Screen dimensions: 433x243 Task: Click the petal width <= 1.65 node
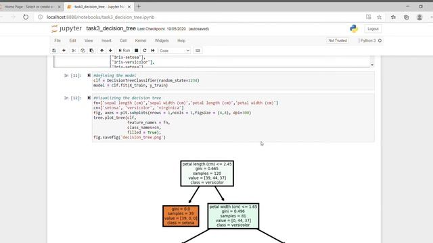(x=233, y=216)
